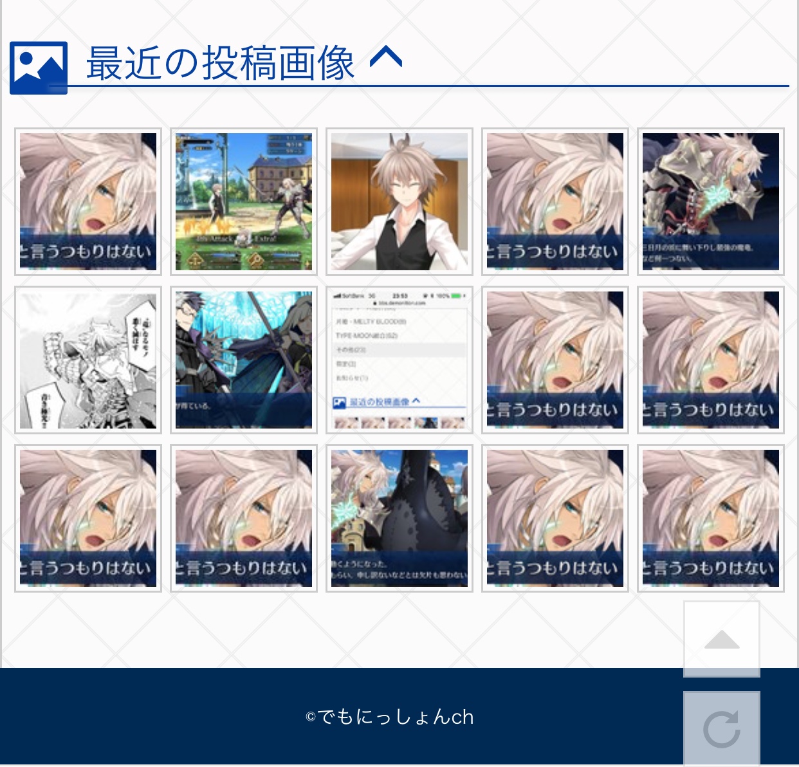Open last thumbnail in the bottom row
Viewport: 799px width, 767px height.
point(711,518)
